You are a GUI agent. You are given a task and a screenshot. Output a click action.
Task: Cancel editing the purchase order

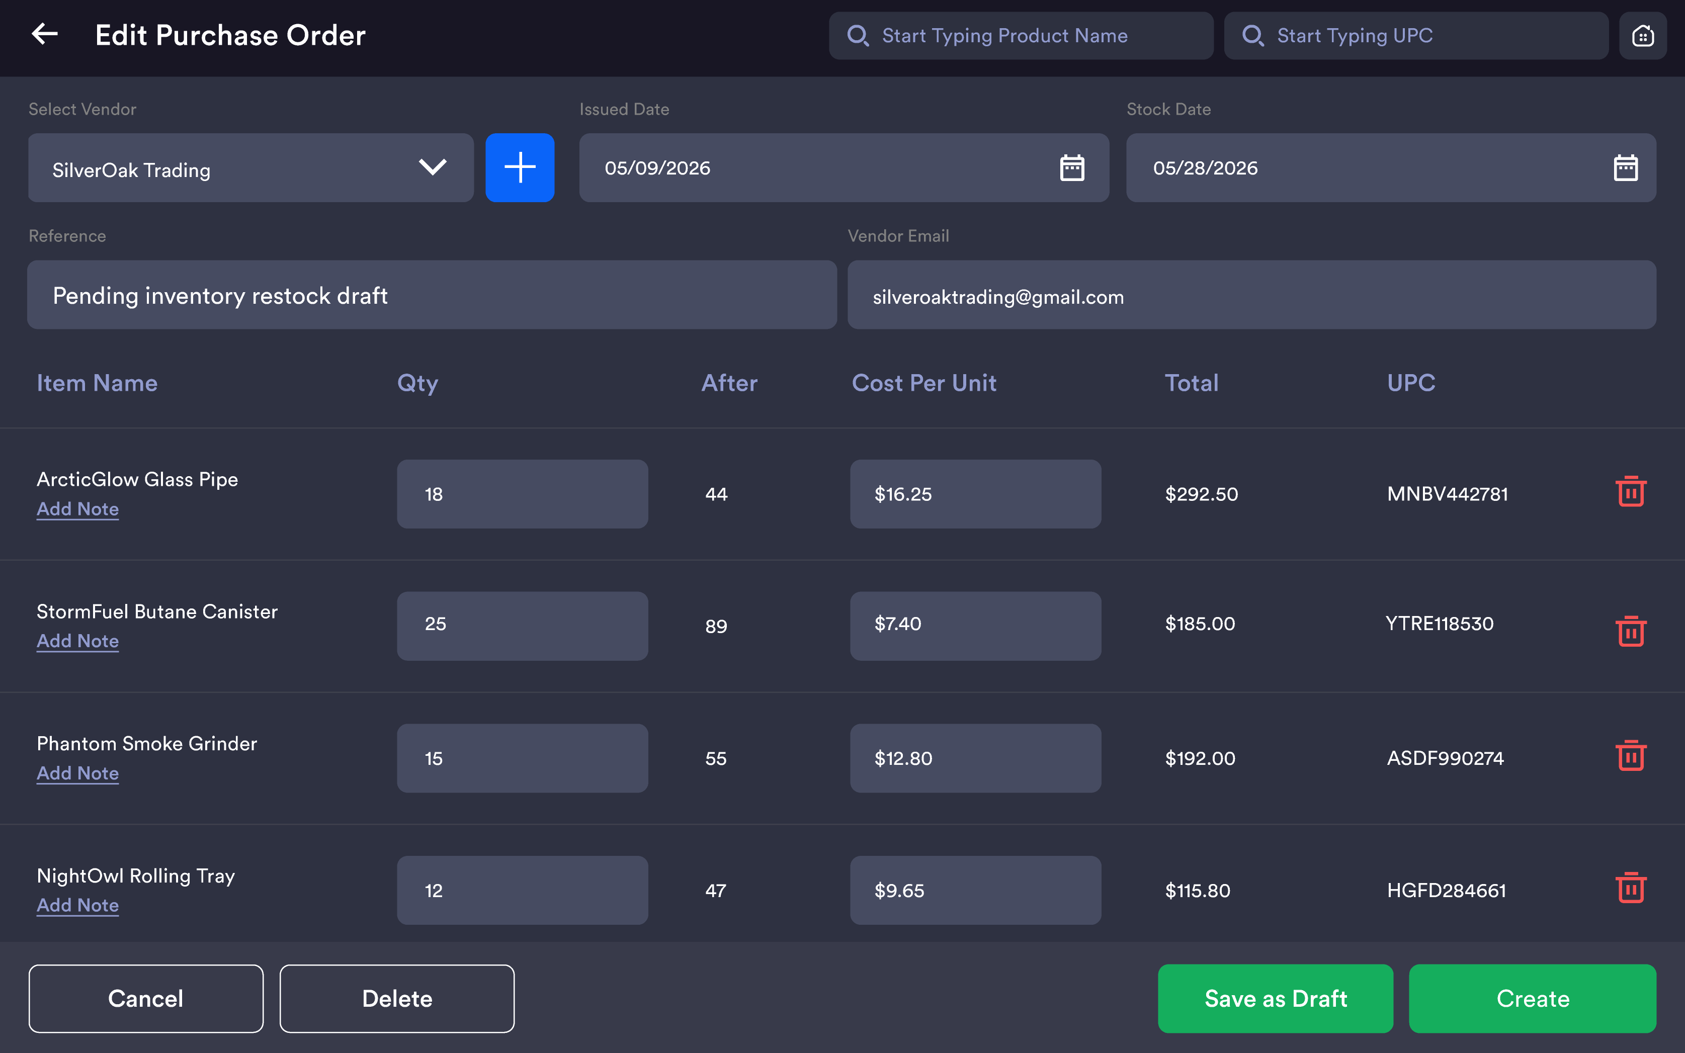tap(145, 998)
